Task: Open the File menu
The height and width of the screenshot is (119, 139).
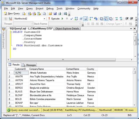Action: click(6, 8)
